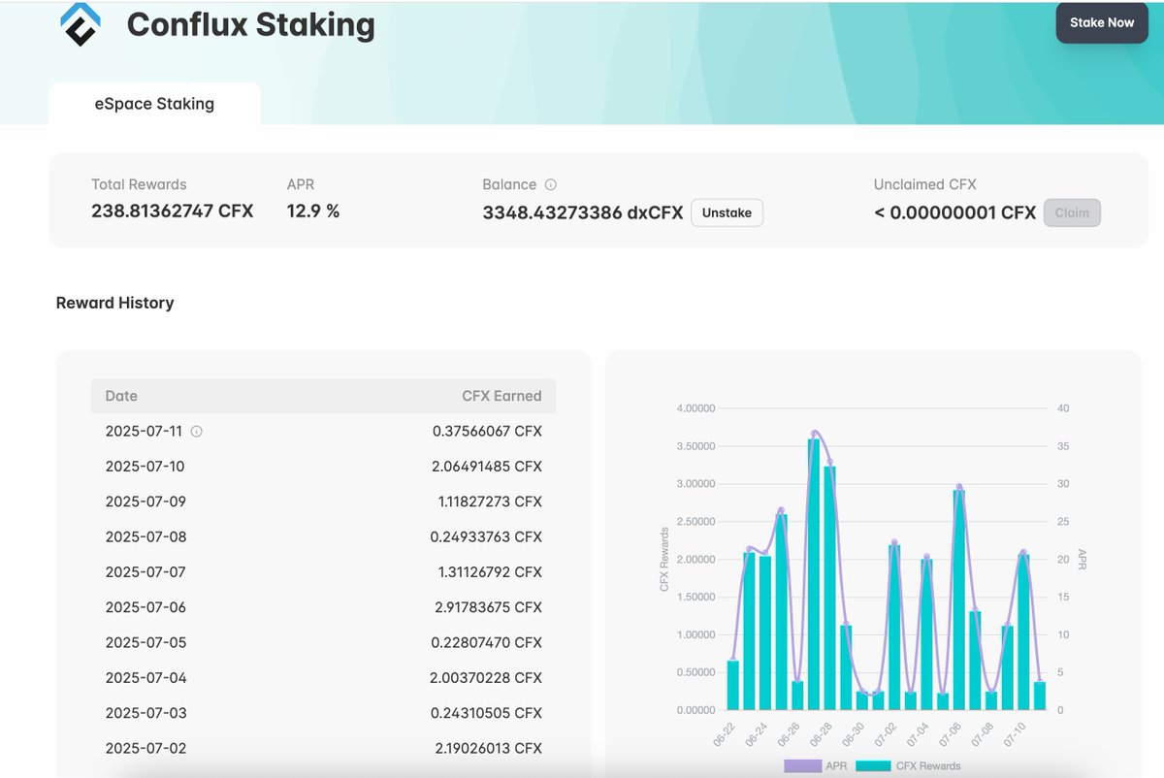Click the Total Rewards value 238.81362747 CFX

pos(173,211)
